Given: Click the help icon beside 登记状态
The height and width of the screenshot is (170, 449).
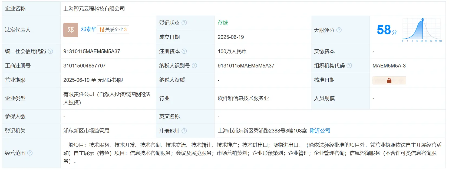Looking at the screenshot, I should click(x=184, y=23).
